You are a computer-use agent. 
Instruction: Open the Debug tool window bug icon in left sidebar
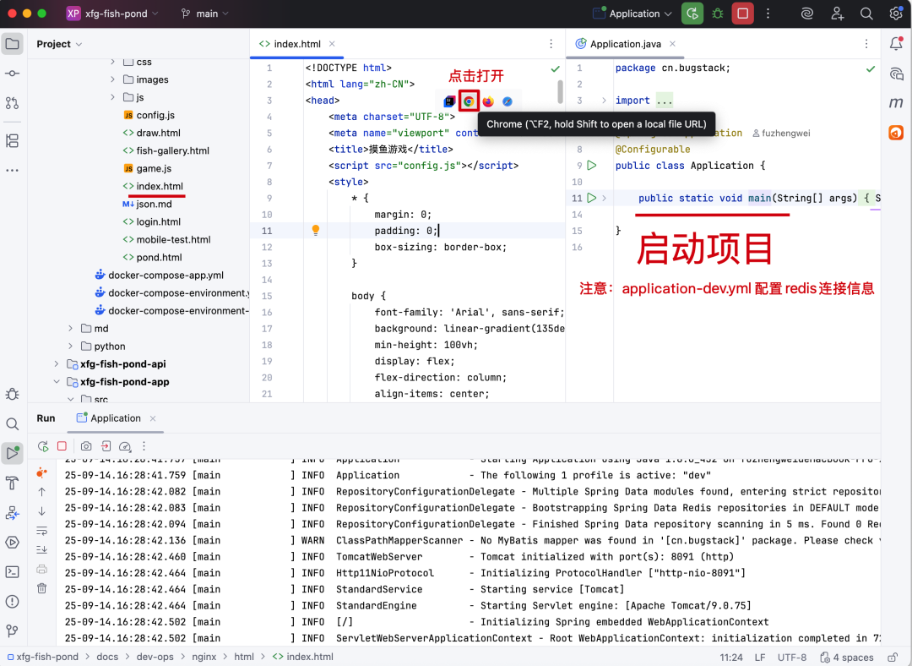tap(12, 394)
